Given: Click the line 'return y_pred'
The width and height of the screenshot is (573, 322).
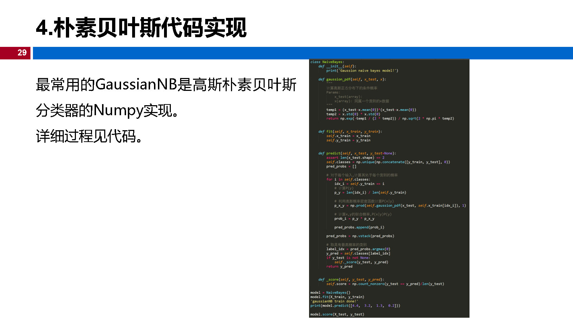Looking at the screenshot, I should tap(340, 267).
